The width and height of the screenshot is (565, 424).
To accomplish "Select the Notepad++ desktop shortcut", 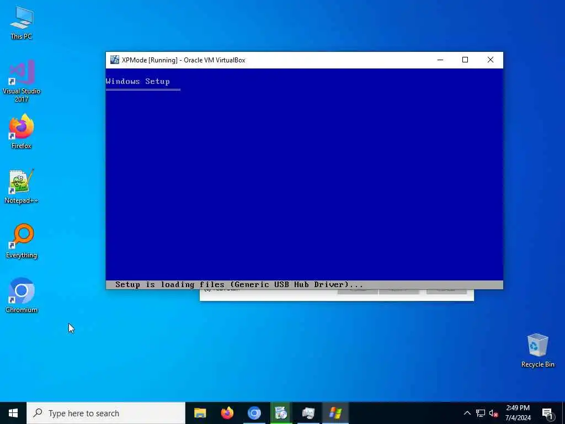I will [x=22, y=187].
